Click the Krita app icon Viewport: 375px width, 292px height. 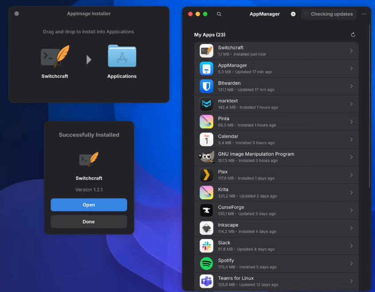pos(207,192)
